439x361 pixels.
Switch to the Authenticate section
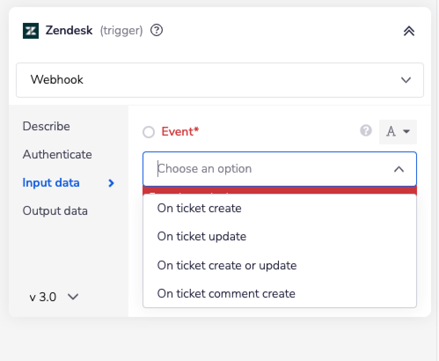[57, 155]
